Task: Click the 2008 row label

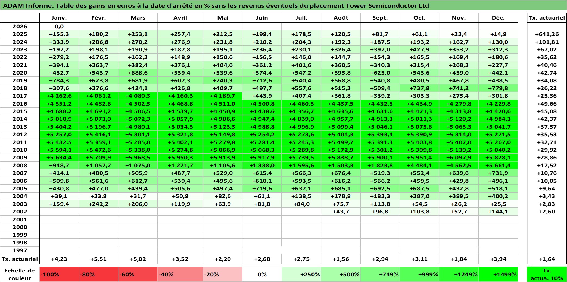Action: (x=20, y=165)
